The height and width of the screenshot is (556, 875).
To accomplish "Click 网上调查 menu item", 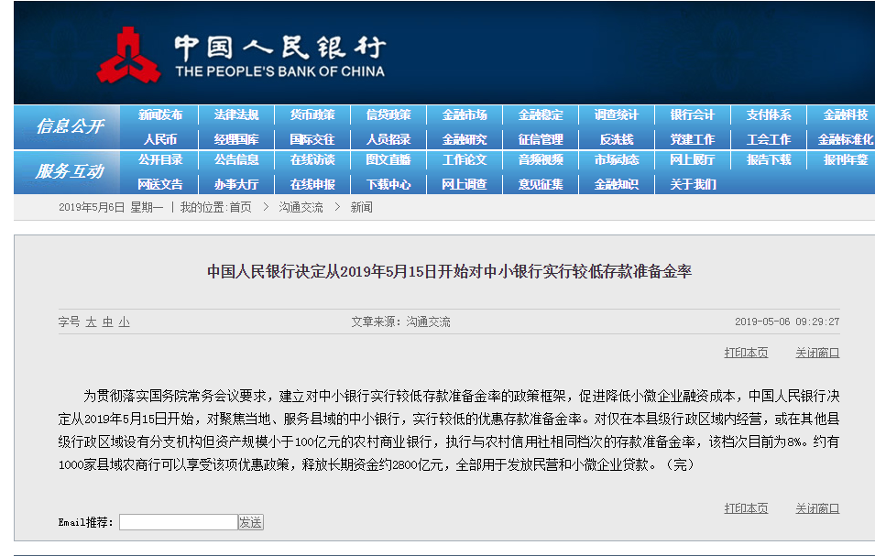I will click(x=465, y=184).
